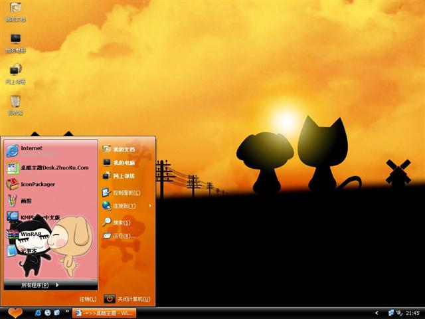Open the Paint (画图) start menu entry

click(x=50, y=201)
